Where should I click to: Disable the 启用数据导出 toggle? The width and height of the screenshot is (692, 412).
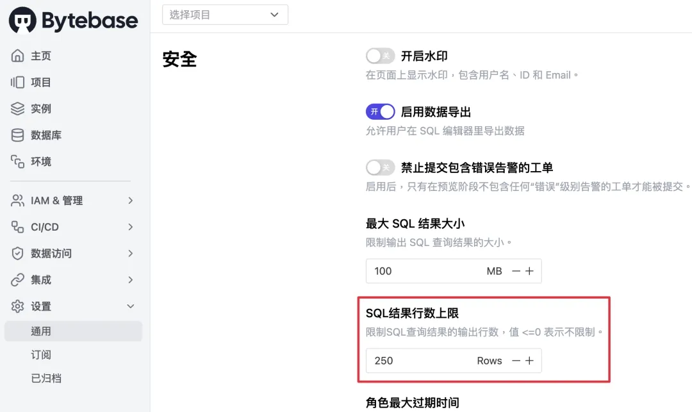tap(380, 111)
